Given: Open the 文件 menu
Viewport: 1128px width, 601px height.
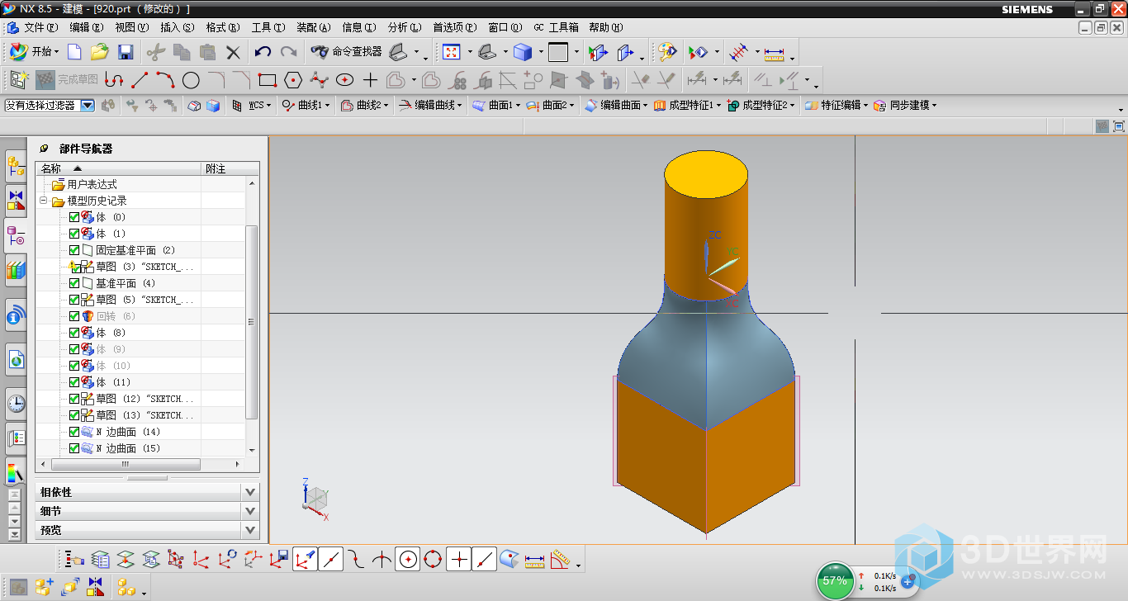Looking at the screenshot, I should 40,27.
